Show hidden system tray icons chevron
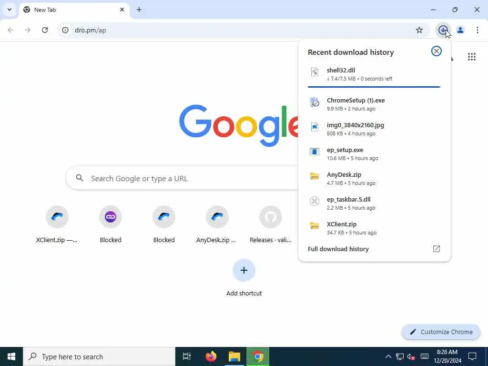The image size is (488, 366). (388, 356)
